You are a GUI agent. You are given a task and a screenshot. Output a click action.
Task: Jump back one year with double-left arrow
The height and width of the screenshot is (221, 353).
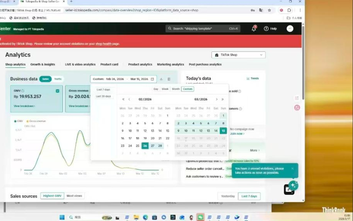pyautogui.click(x=123, y=99)
